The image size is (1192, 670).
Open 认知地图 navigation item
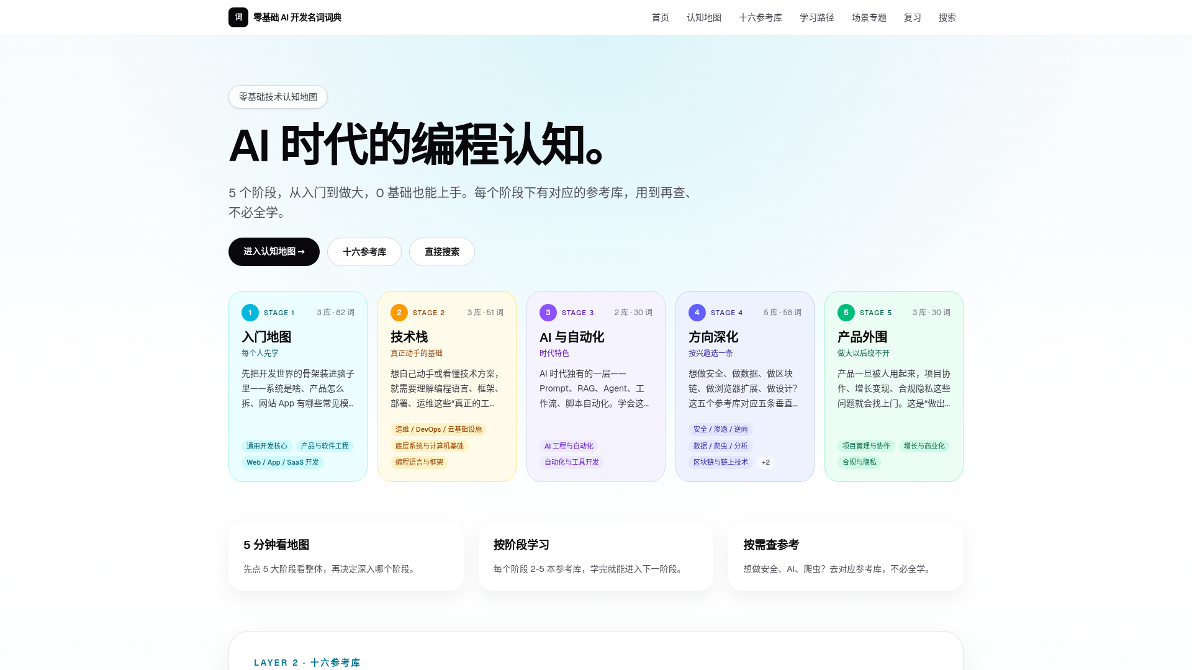704,17
